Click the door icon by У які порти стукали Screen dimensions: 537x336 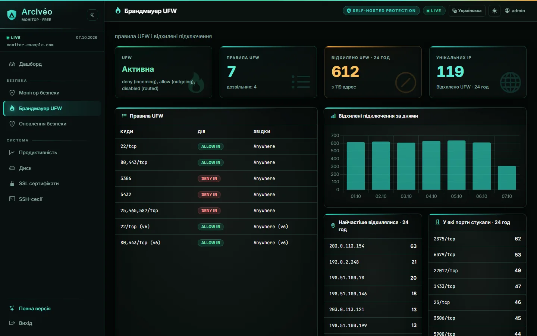point(437,222)
